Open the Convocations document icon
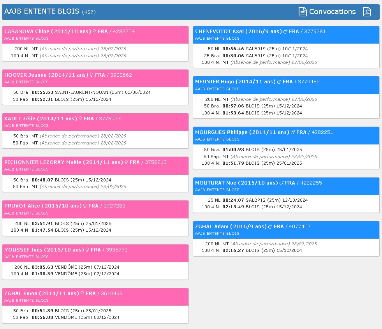Viewport: 382px width, 329px height. (303, 12)
